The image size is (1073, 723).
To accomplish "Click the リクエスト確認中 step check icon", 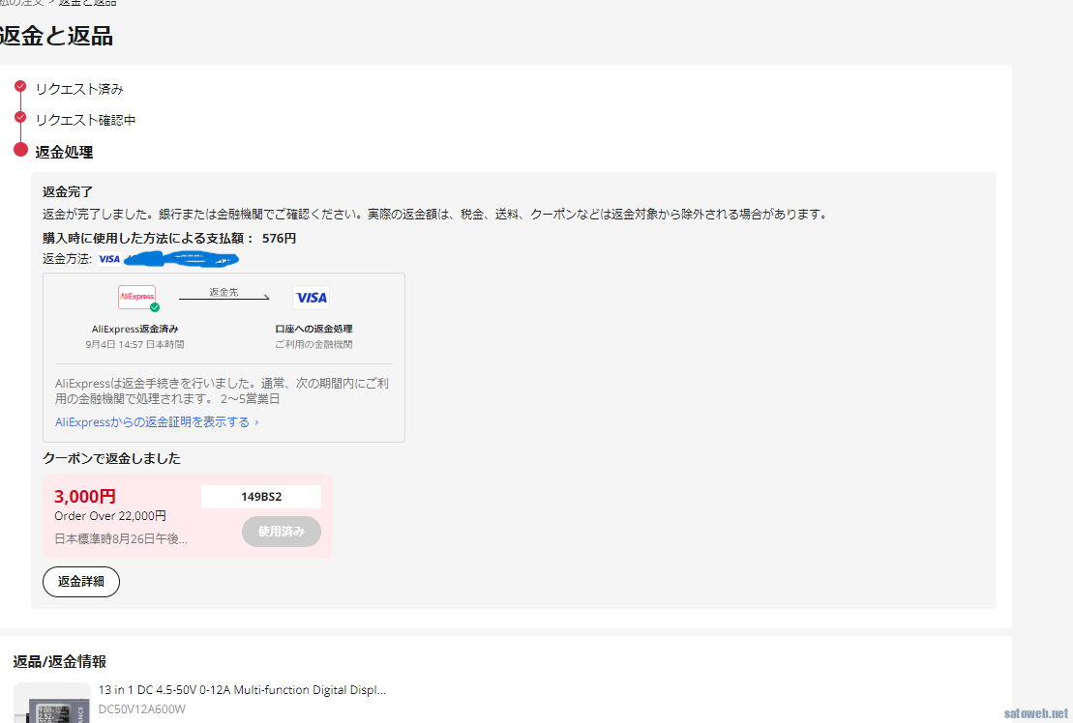I will click(x=20, y=117).
